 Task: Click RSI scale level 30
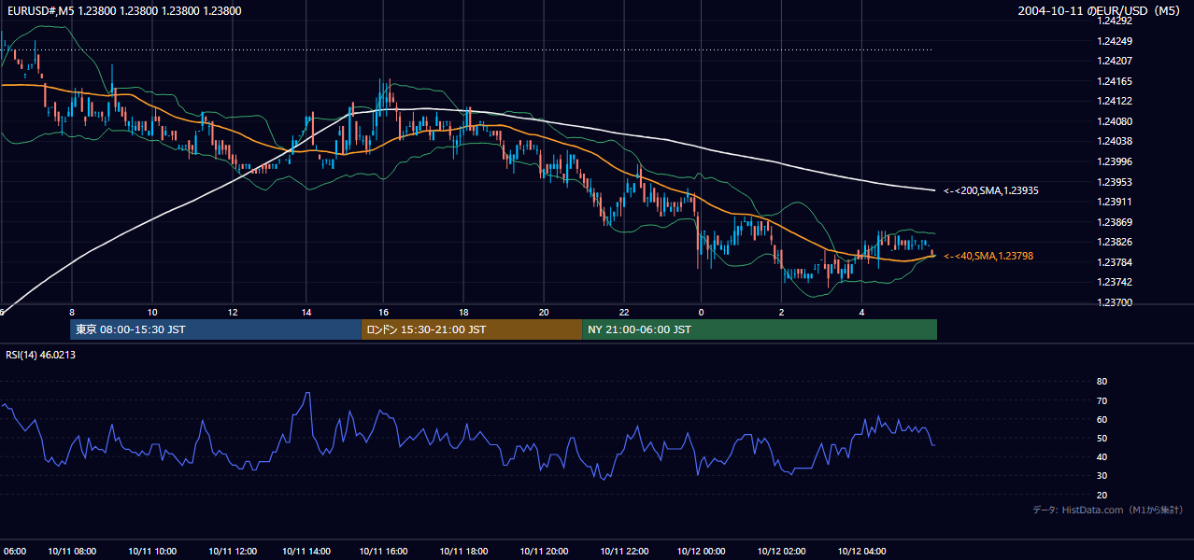(x=1102, y=476)
